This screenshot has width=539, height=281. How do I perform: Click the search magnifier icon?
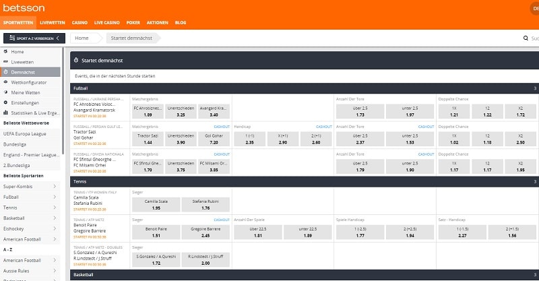click(526, 38)
